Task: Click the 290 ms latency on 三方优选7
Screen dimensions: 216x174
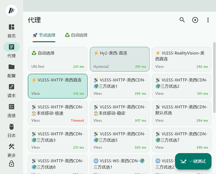Action: click(x=202, y=148)
